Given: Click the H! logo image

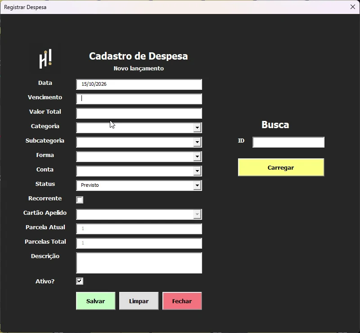Looking at the screenshot, I should point(45,59).
